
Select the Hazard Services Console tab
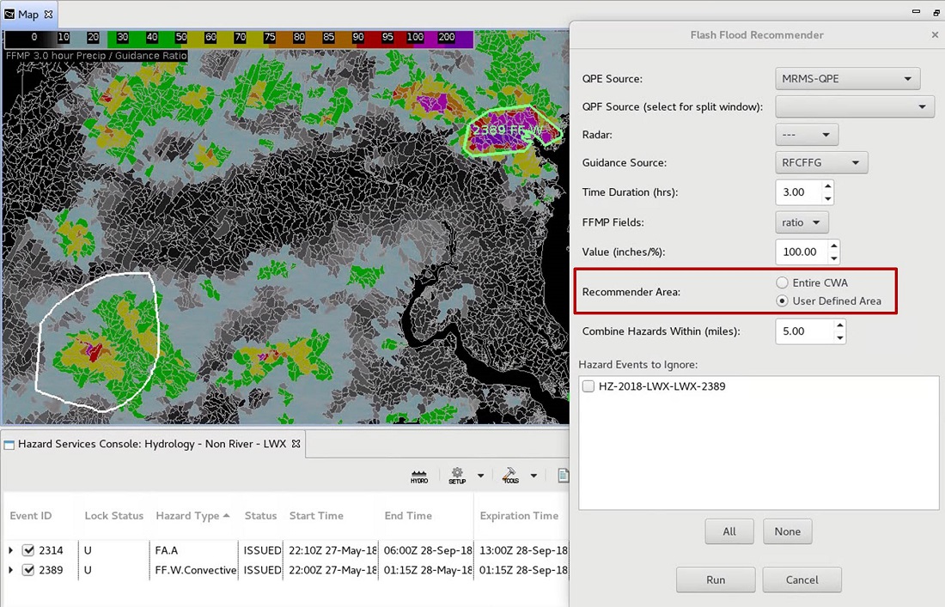(152, 444)
